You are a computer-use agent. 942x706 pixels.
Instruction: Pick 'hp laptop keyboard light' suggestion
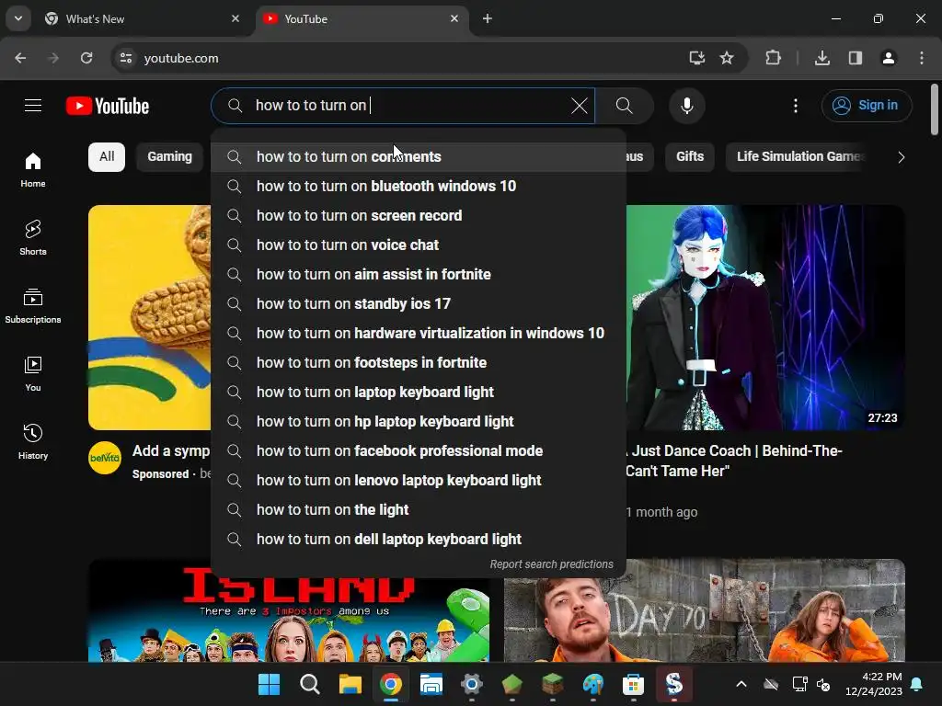(419, 421)
